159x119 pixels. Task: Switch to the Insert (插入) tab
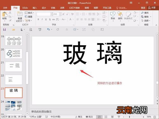pos(35,8)
